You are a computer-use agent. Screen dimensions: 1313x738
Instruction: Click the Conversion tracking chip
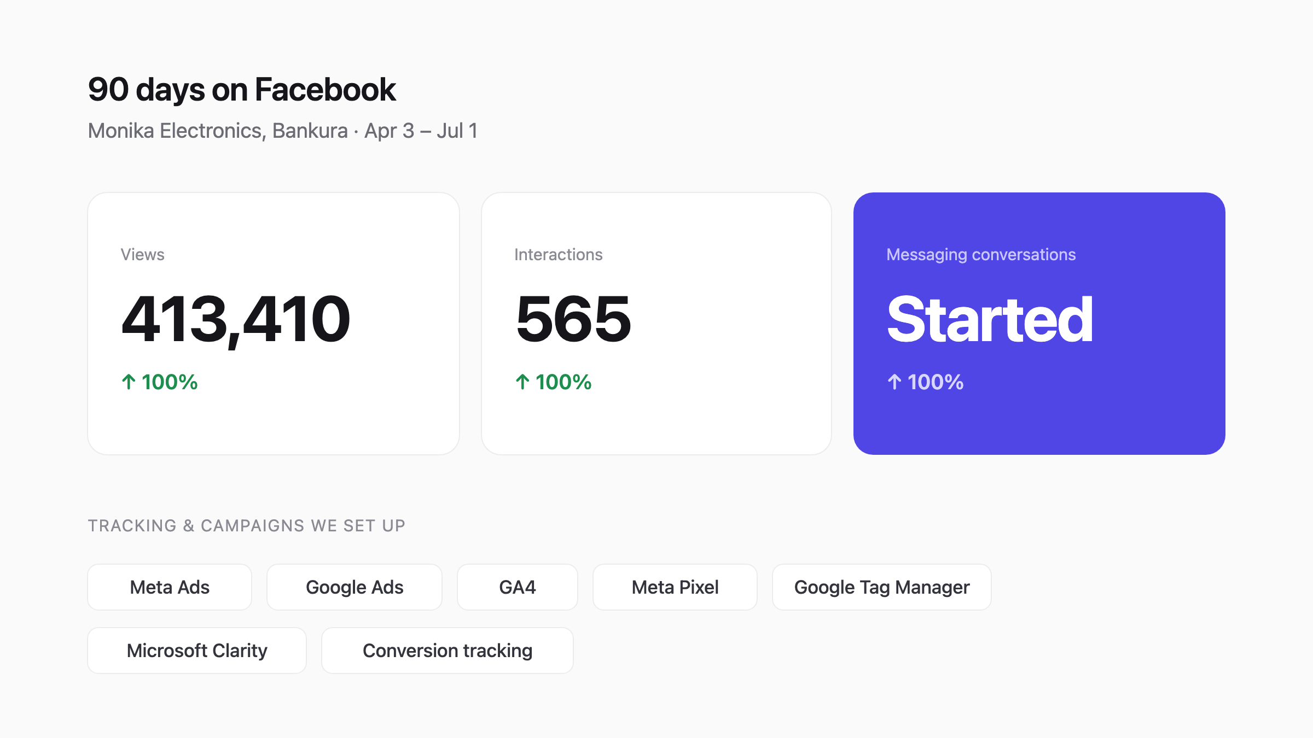(x=448, y=651)
